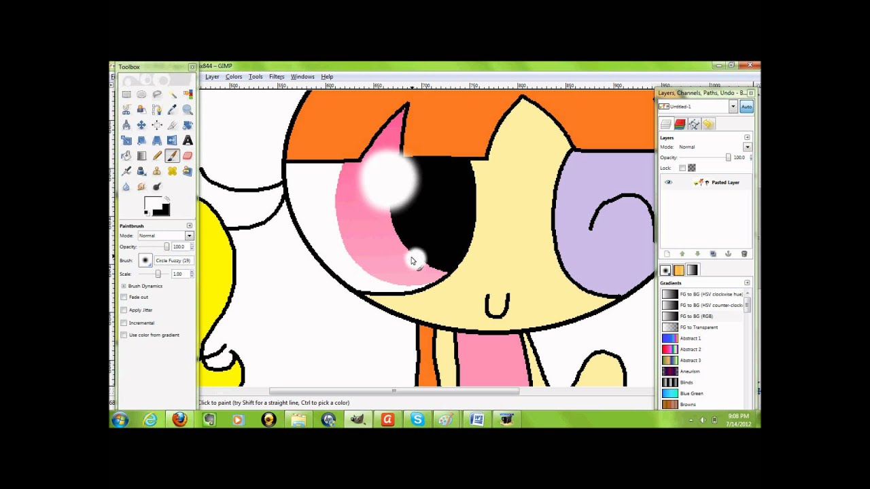Open the Paintbrush tool options menu arrow
Image resolution: width=870 pixels, height=489 pixels.
(190, 225)
